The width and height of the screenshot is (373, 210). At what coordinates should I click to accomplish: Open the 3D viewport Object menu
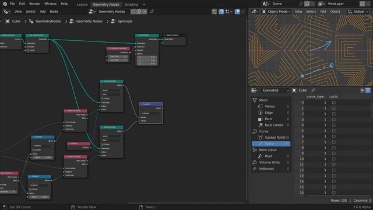(335, 12)
